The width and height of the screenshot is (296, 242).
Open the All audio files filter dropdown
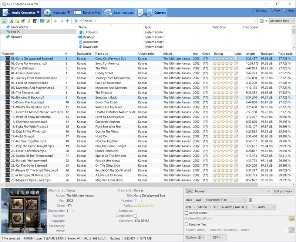point(282,21)
